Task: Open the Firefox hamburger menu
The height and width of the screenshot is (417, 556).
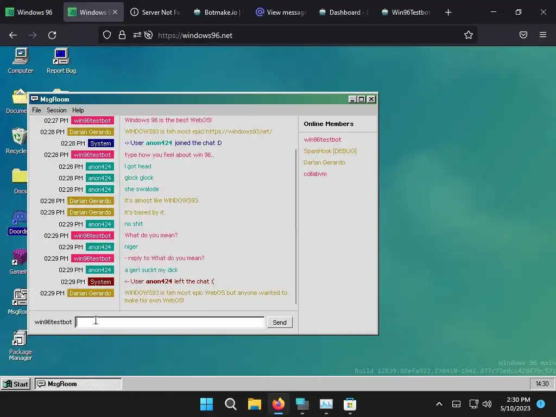Action: pos(543,35)
